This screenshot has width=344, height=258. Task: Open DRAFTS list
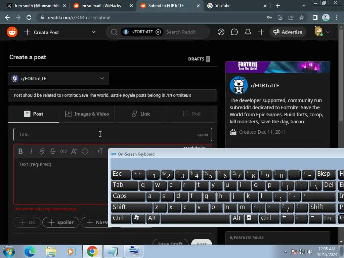click(199, 59)
